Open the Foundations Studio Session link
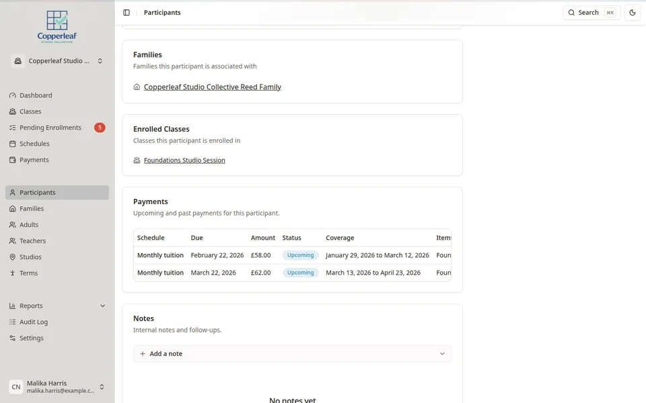Image resolution: width=646 pixels, height=403 pixels. pos(184,160)
